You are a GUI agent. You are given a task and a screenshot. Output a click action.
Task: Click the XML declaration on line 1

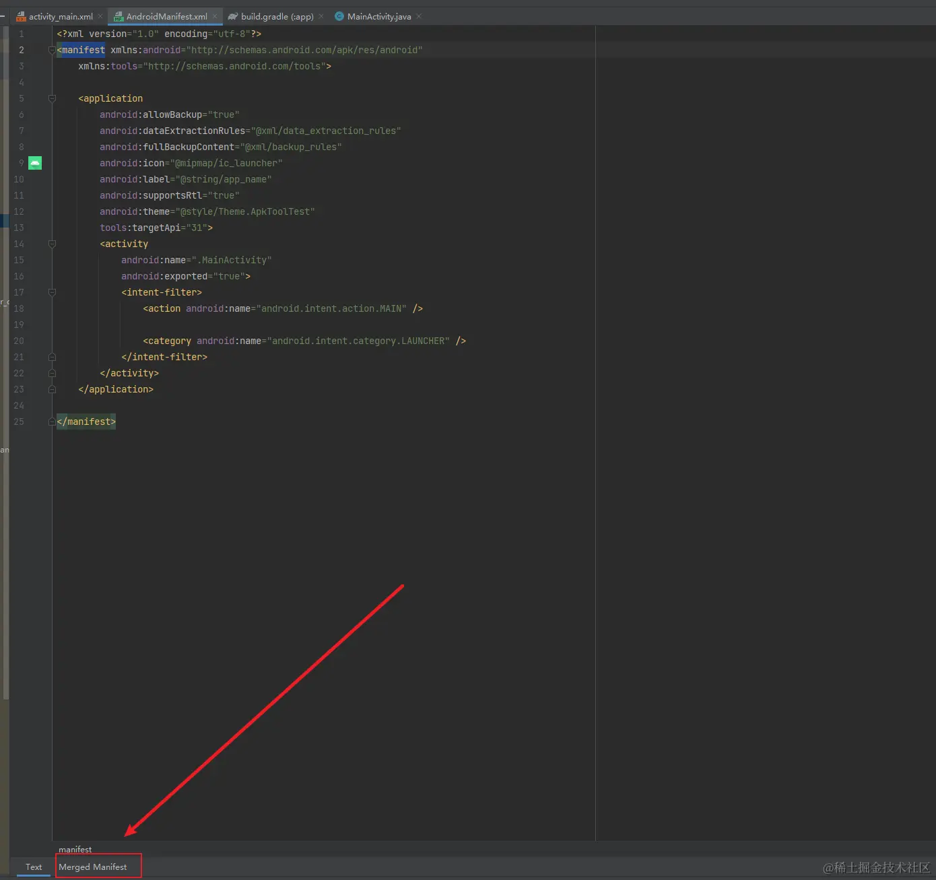pos(159,34)
